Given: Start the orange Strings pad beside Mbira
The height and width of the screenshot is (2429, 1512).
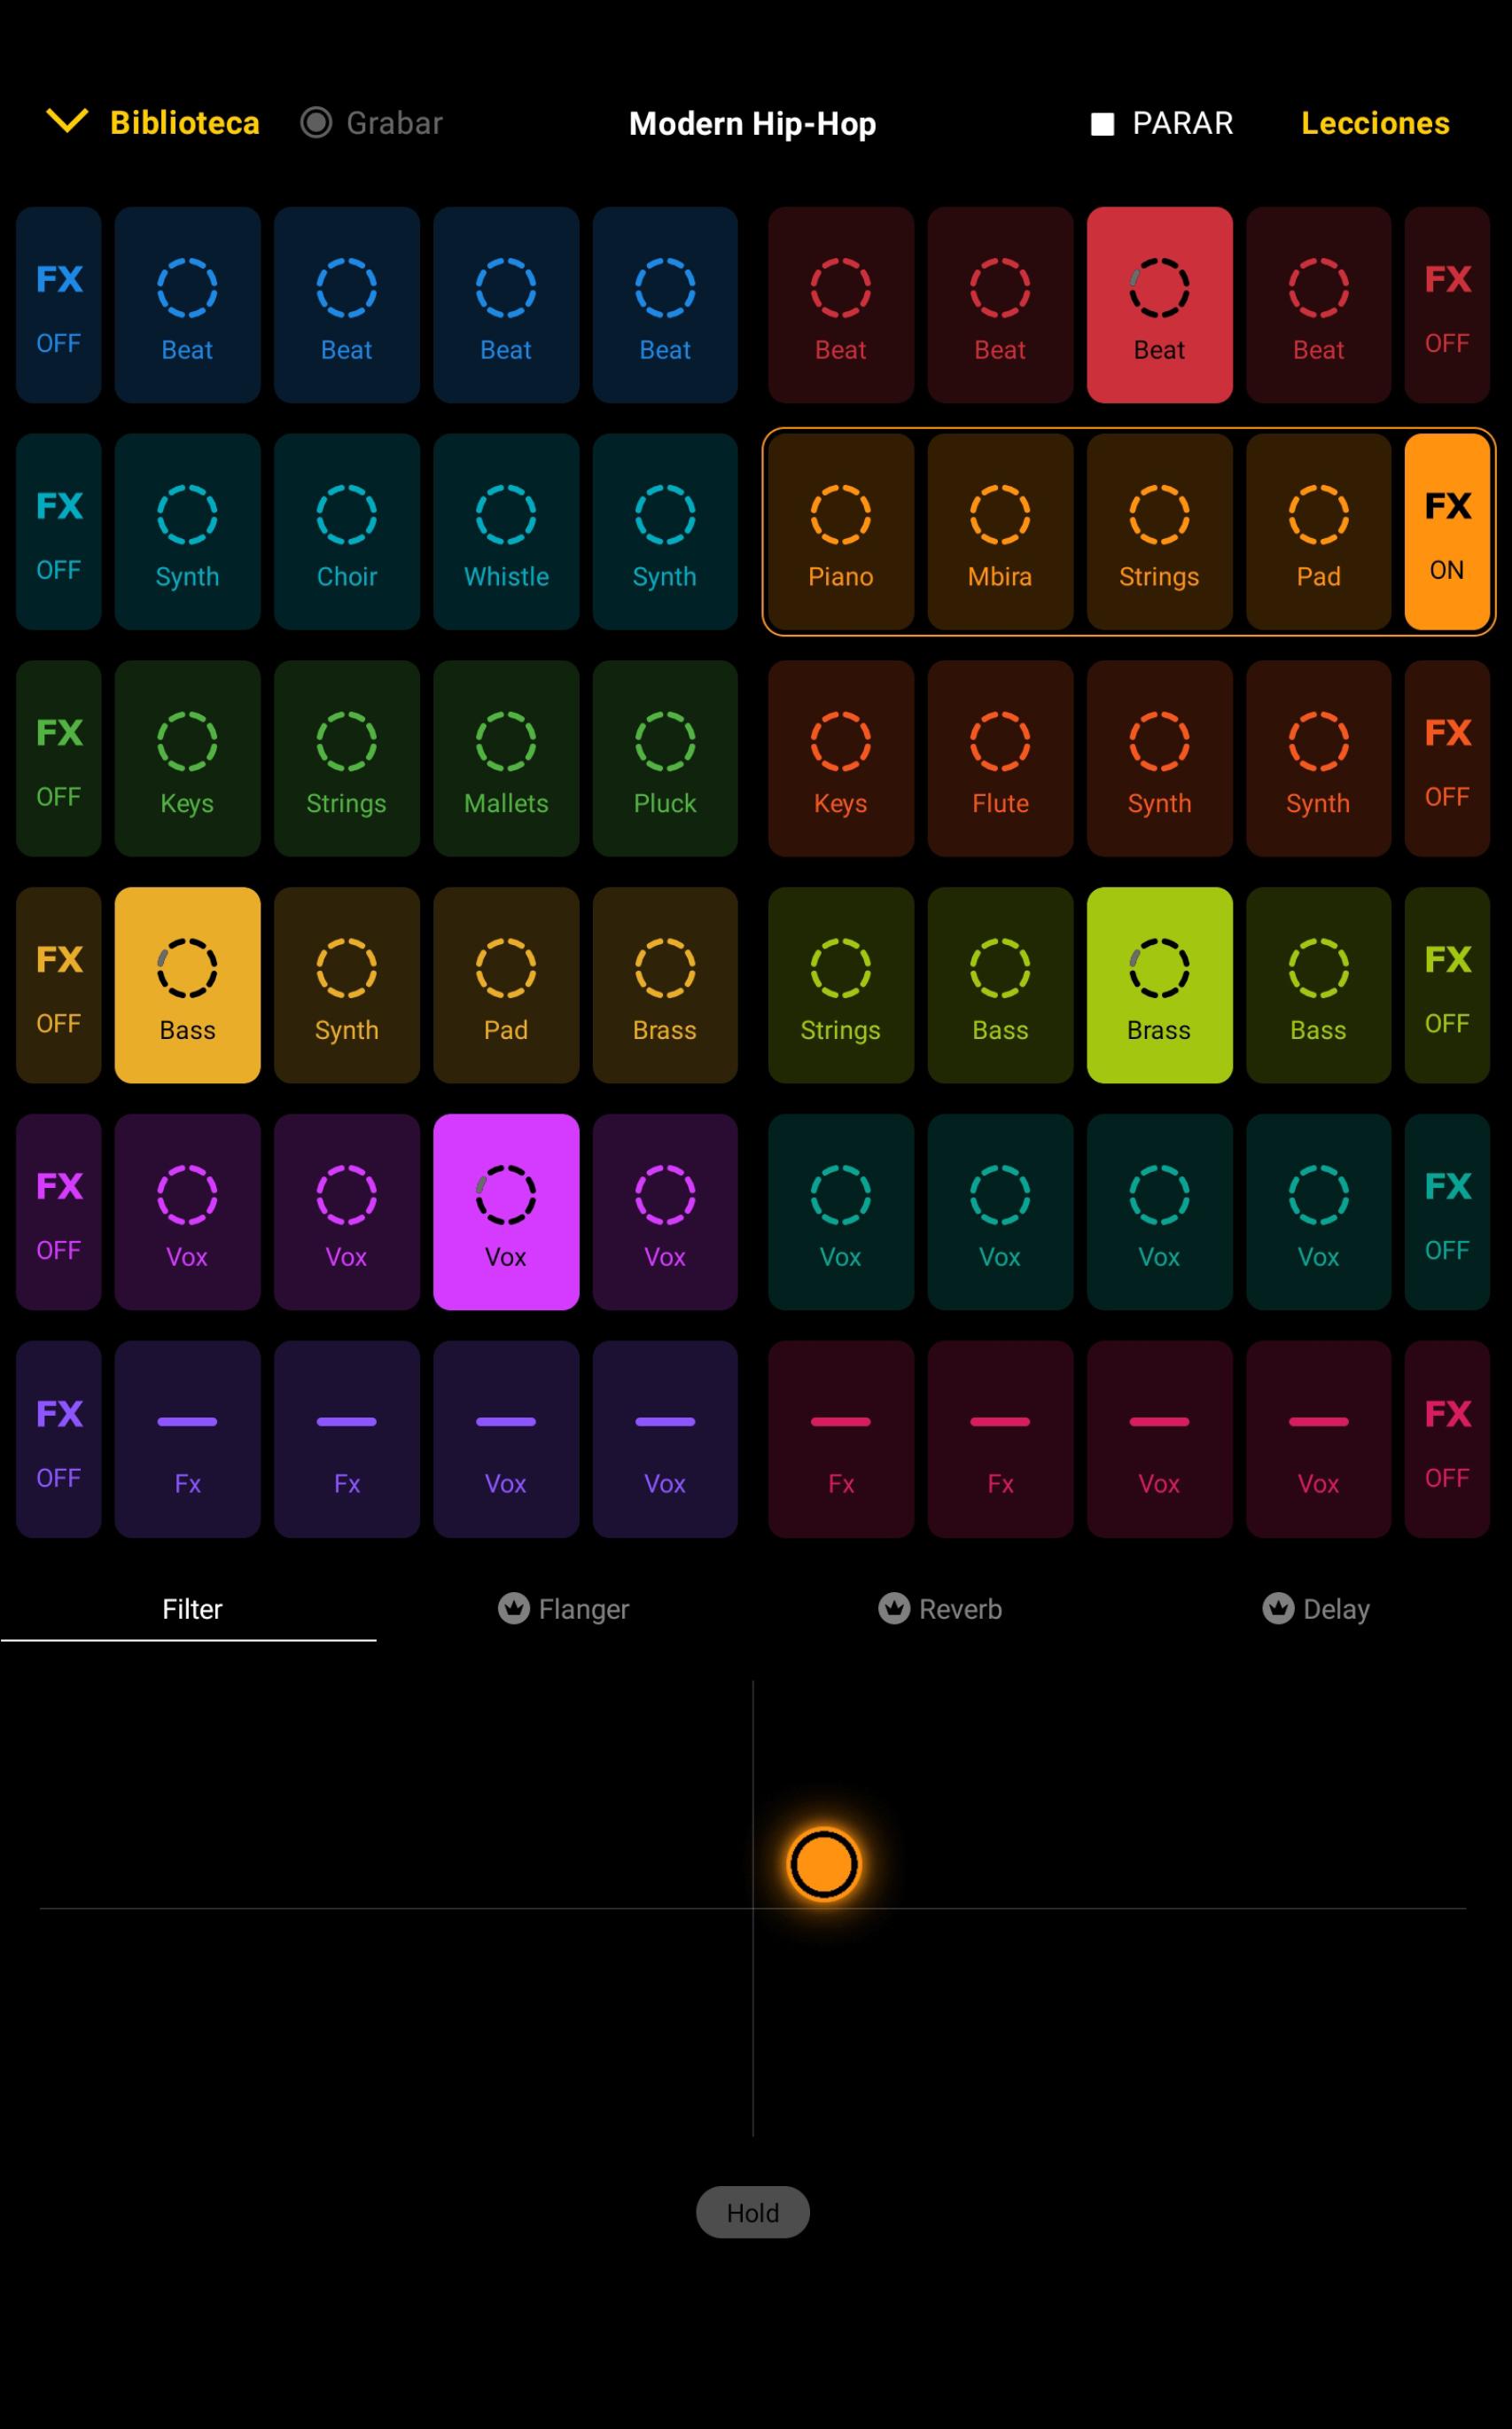Looking at the screenshot, I should [x=1159, y=531].
